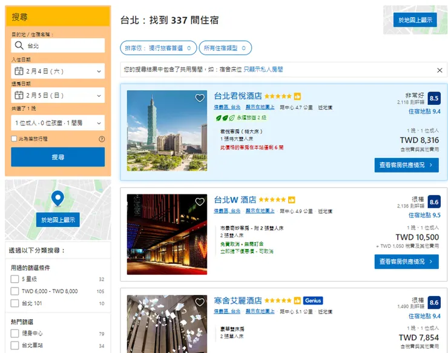Click 顯示在地圖上 link for 台北W 酒店
The image size is (448, 353).
click(x=260, y=211)
